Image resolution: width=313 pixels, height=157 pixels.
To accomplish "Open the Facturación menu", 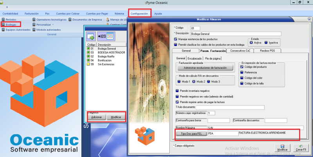I will [32, 13].
